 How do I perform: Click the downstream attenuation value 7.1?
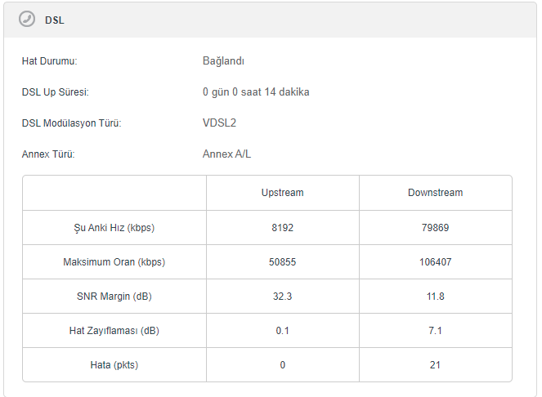[435, 331]
